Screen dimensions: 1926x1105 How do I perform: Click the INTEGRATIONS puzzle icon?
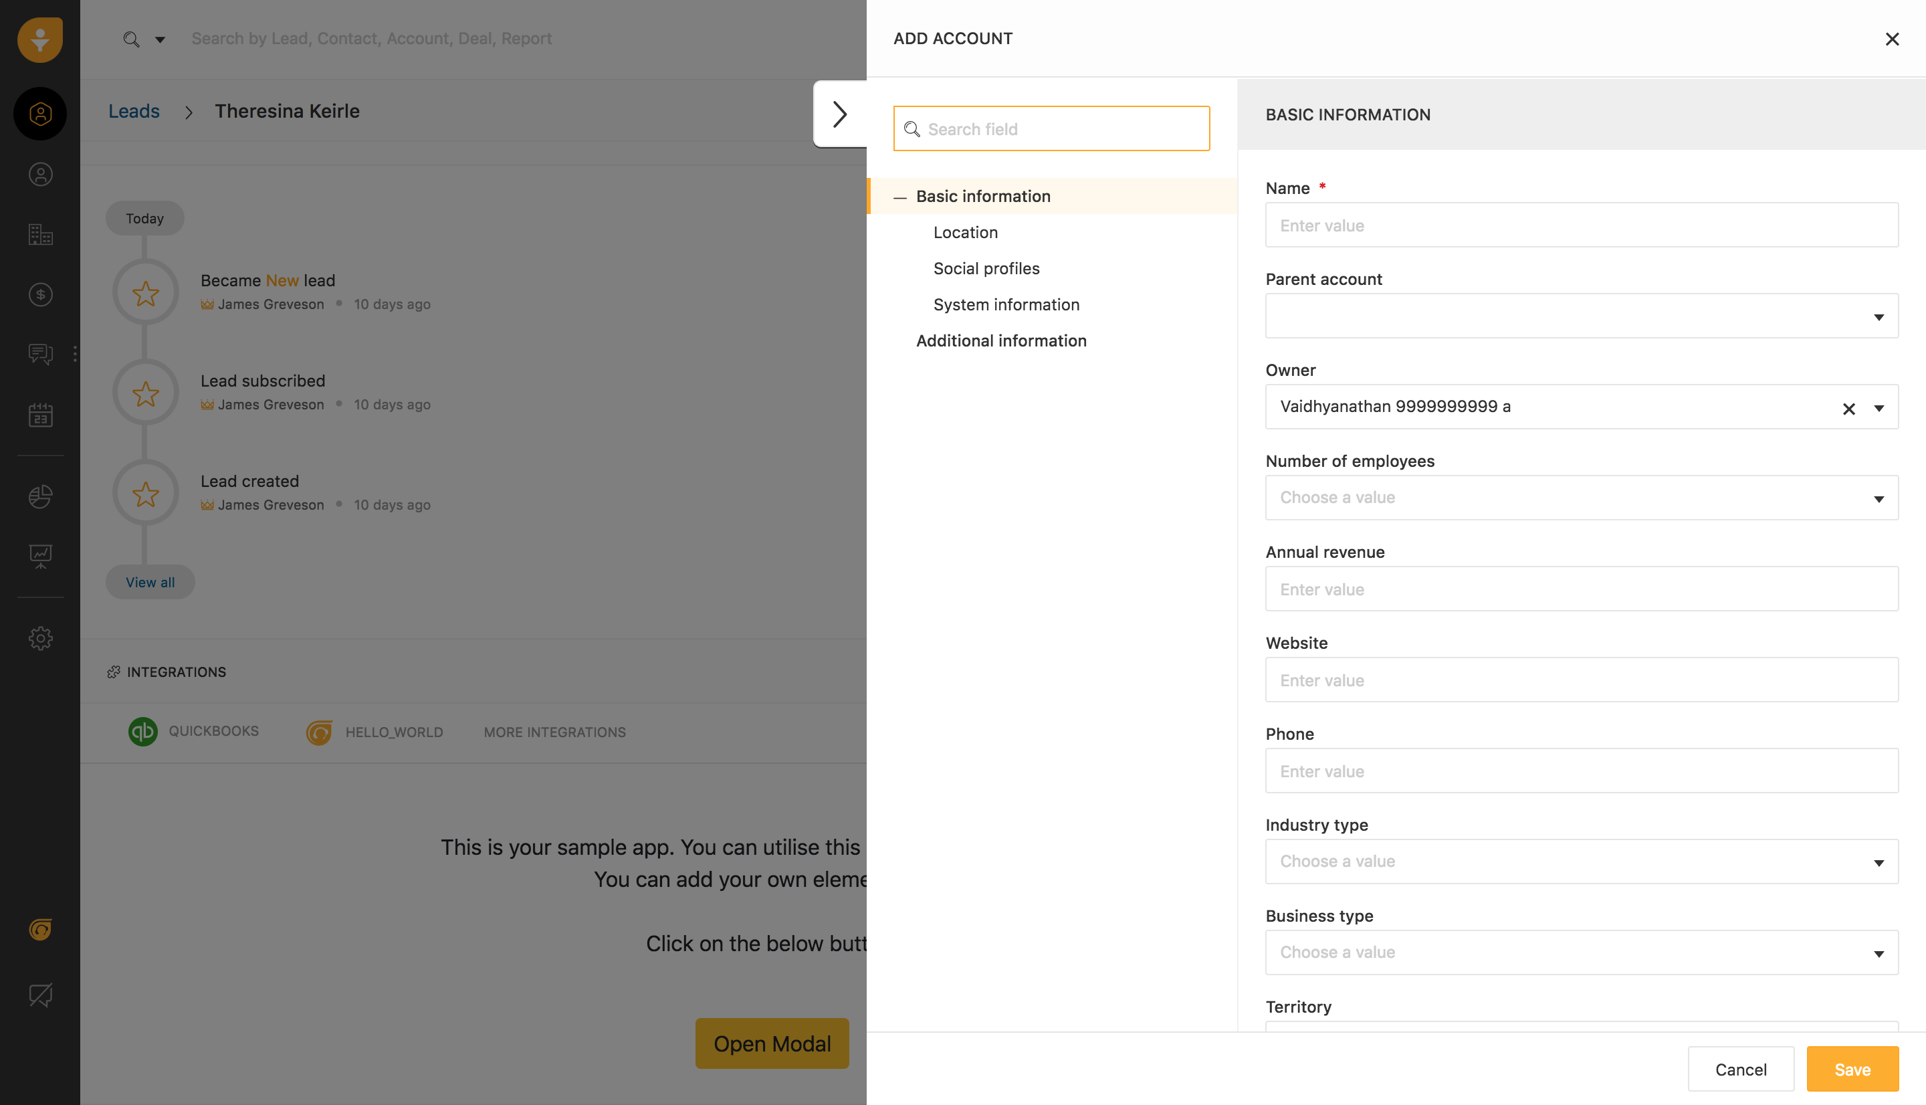pos(114,672)
